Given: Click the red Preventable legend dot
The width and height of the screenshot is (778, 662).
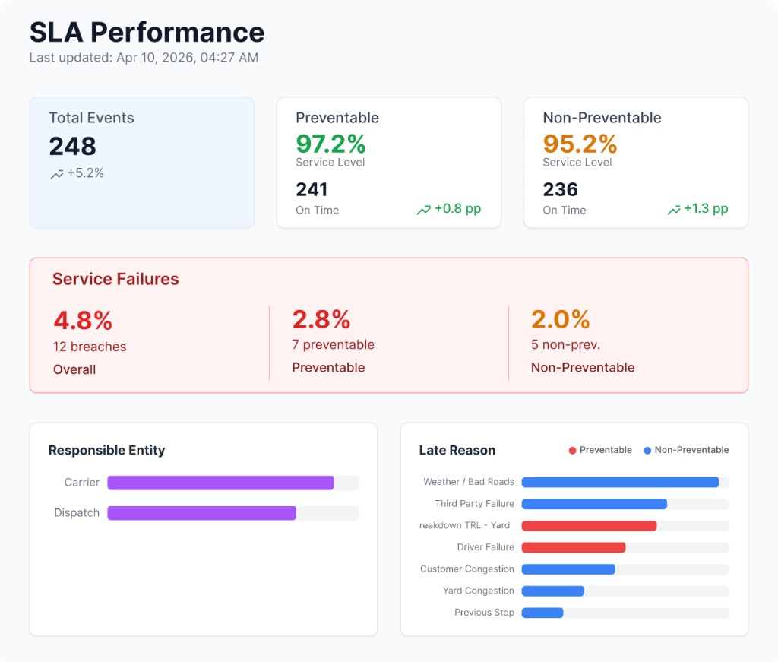Looking at the screenshot, I should [572, 451].
